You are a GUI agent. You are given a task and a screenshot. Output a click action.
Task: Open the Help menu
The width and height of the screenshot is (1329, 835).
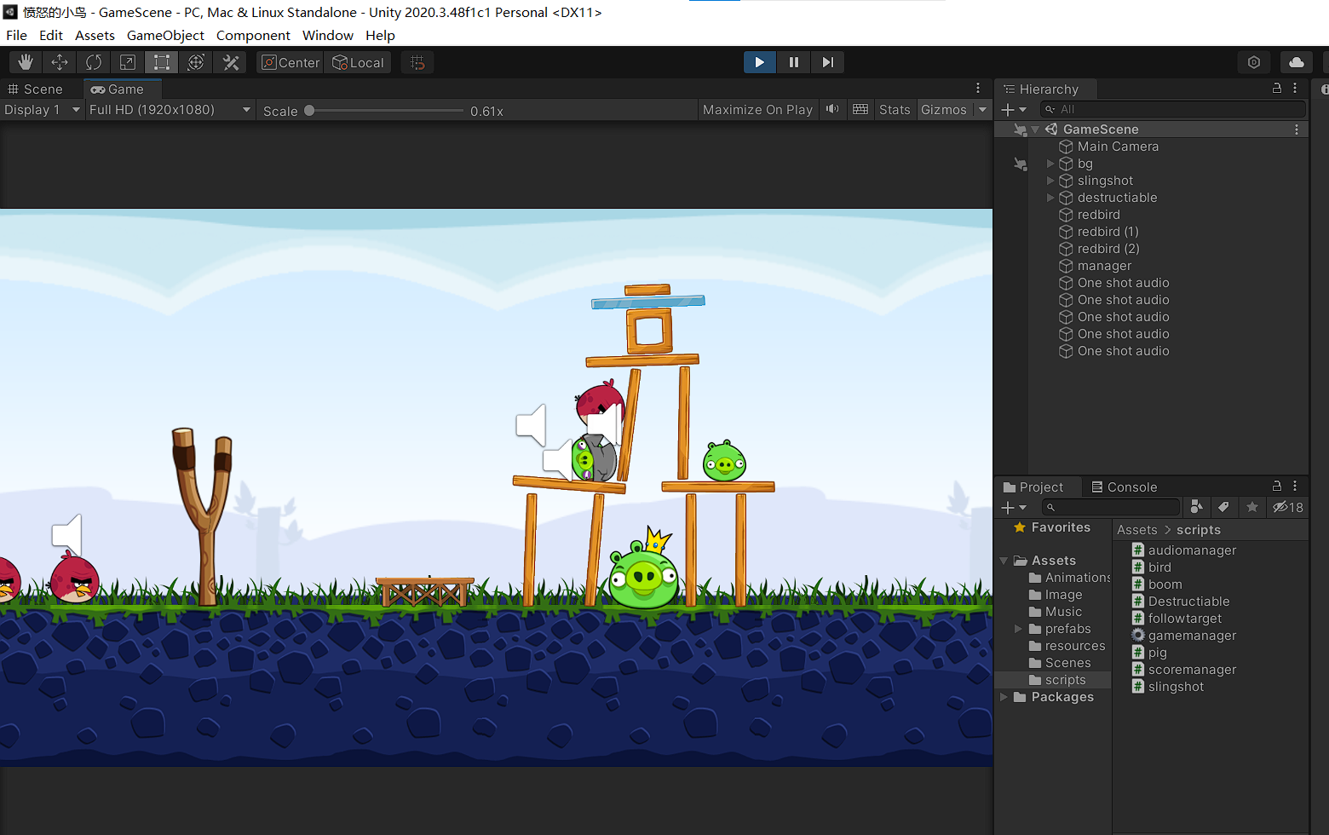pos(380,35)
